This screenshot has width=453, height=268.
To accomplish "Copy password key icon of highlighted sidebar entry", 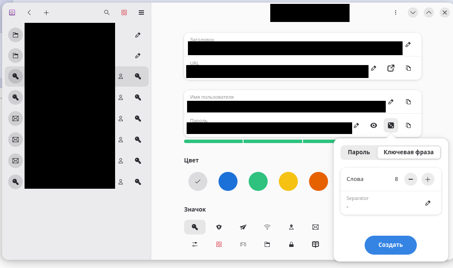I will (x=138, y=76).
